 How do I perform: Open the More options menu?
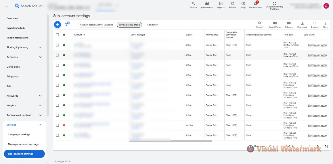(x=325, y=25)
